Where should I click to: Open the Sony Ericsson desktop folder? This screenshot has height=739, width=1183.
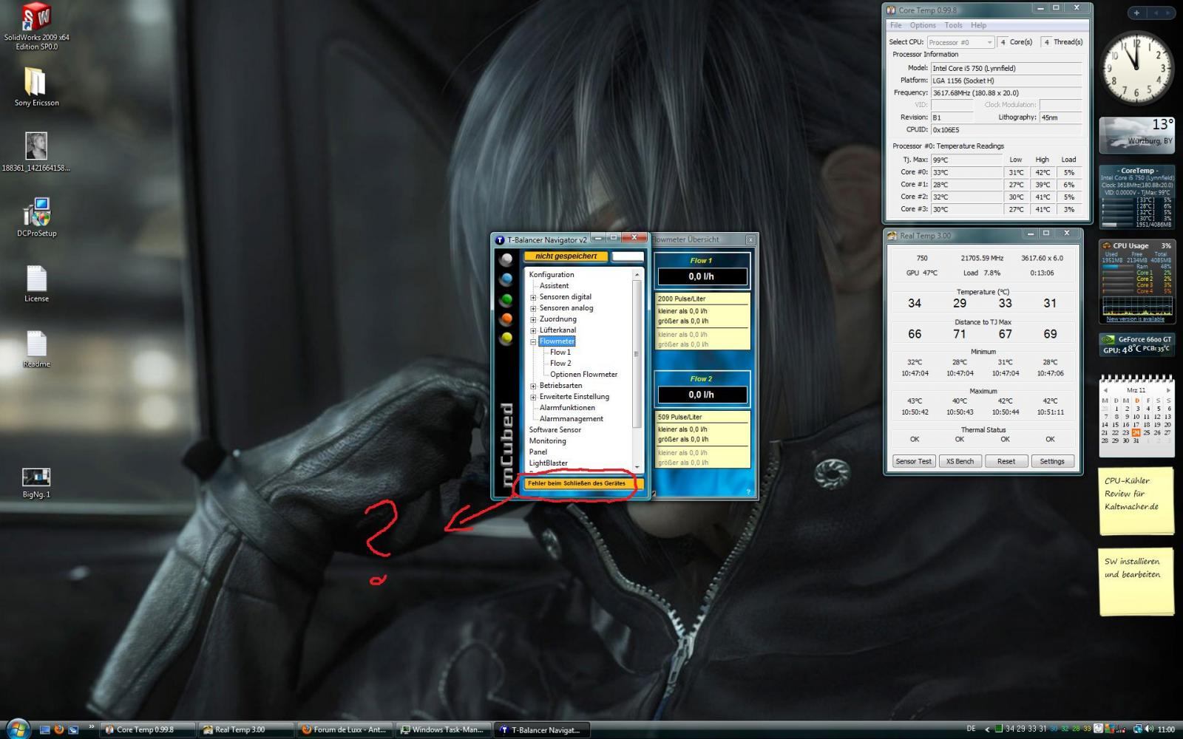coord(36,87)
